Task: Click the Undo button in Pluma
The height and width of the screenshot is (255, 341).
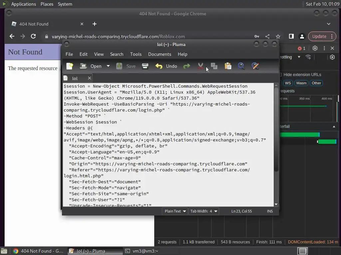Action: [166, 66]
